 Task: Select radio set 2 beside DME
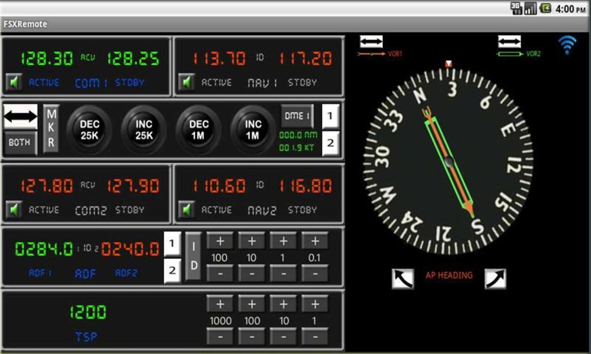pos(330,143)
